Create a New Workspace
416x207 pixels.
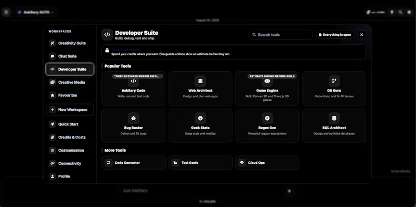(x=70, y=110)
